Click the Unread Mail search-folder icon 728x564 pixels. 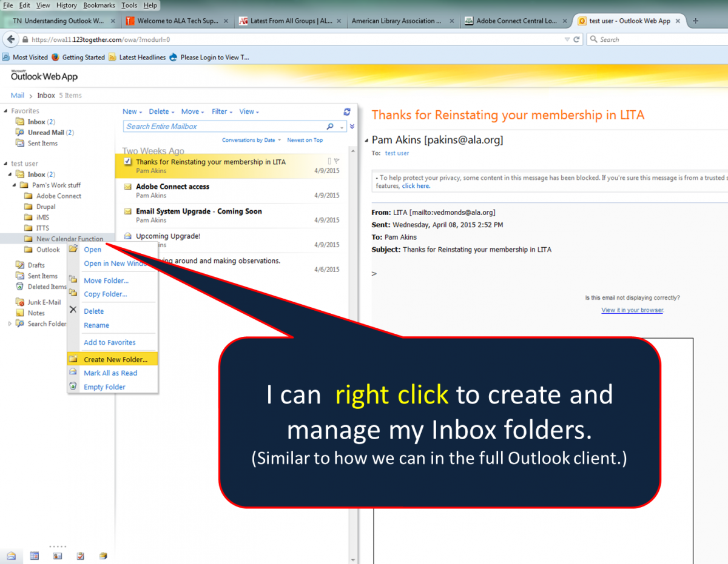20,133
